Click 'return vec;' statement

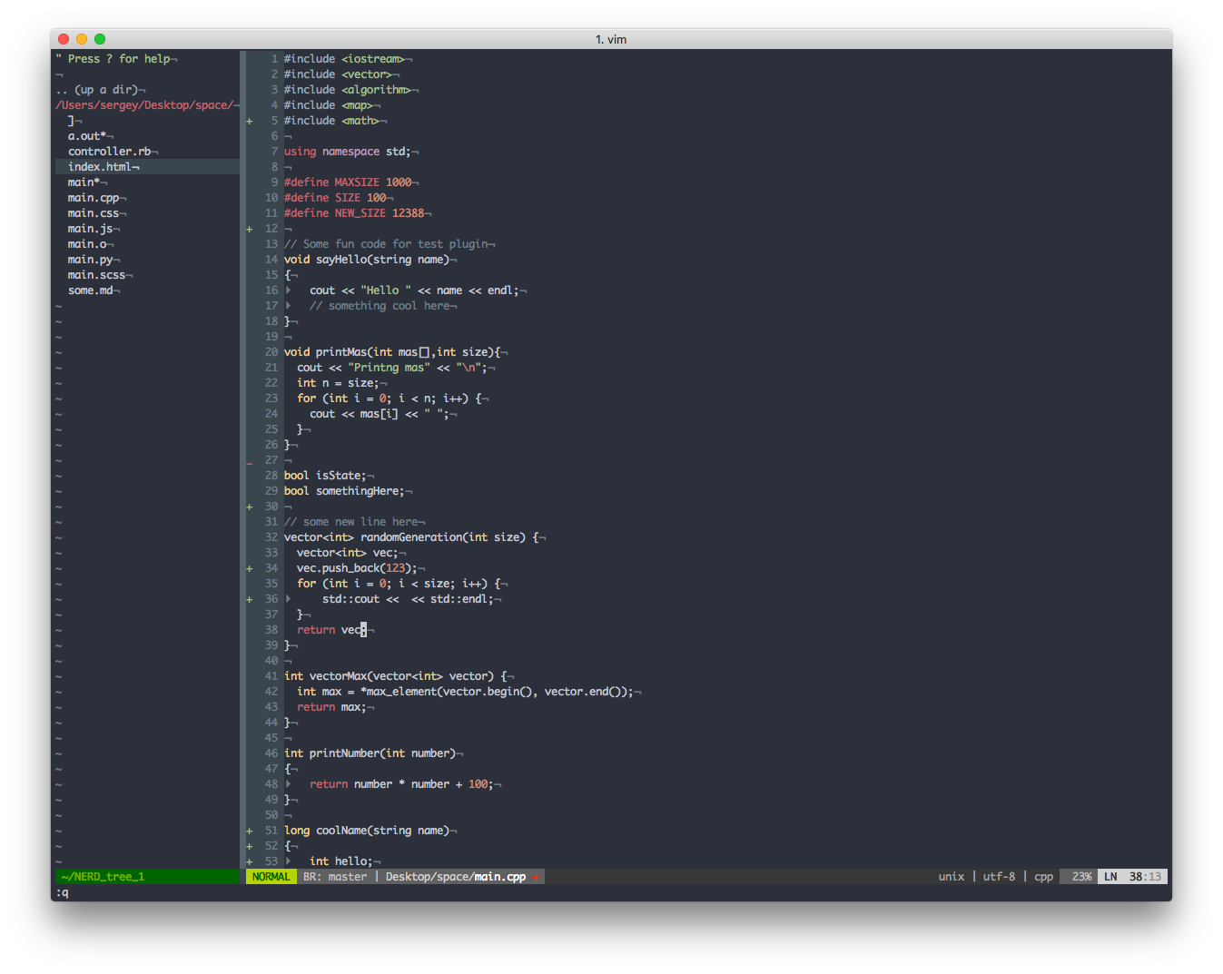(331, 630)
